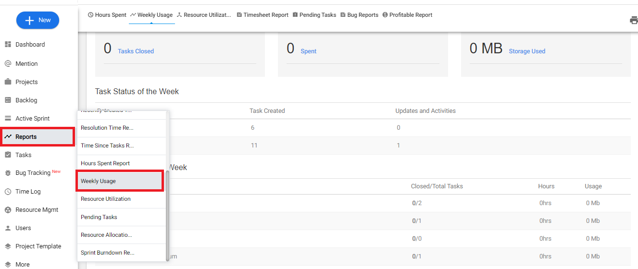The height and width of the screenshot is (269, 638).
Task: Click the Users person icon
Action: (8, 228)
